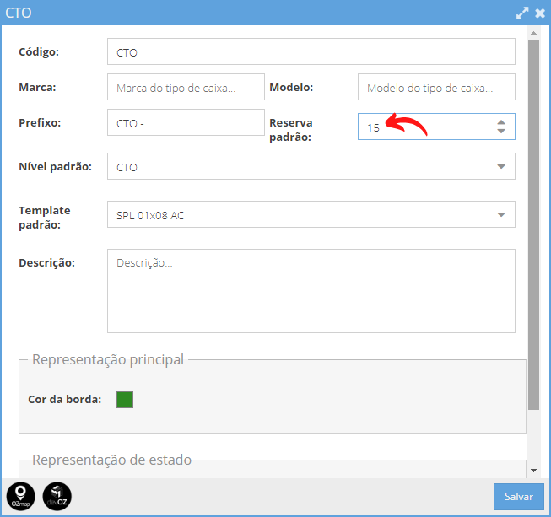The image size is (551, 517).
Task: Decrease the Reserva padrão value
Action: click(501, 131)
